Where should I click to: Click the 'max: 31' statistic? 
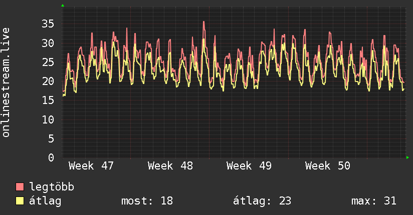click(374, 201)
